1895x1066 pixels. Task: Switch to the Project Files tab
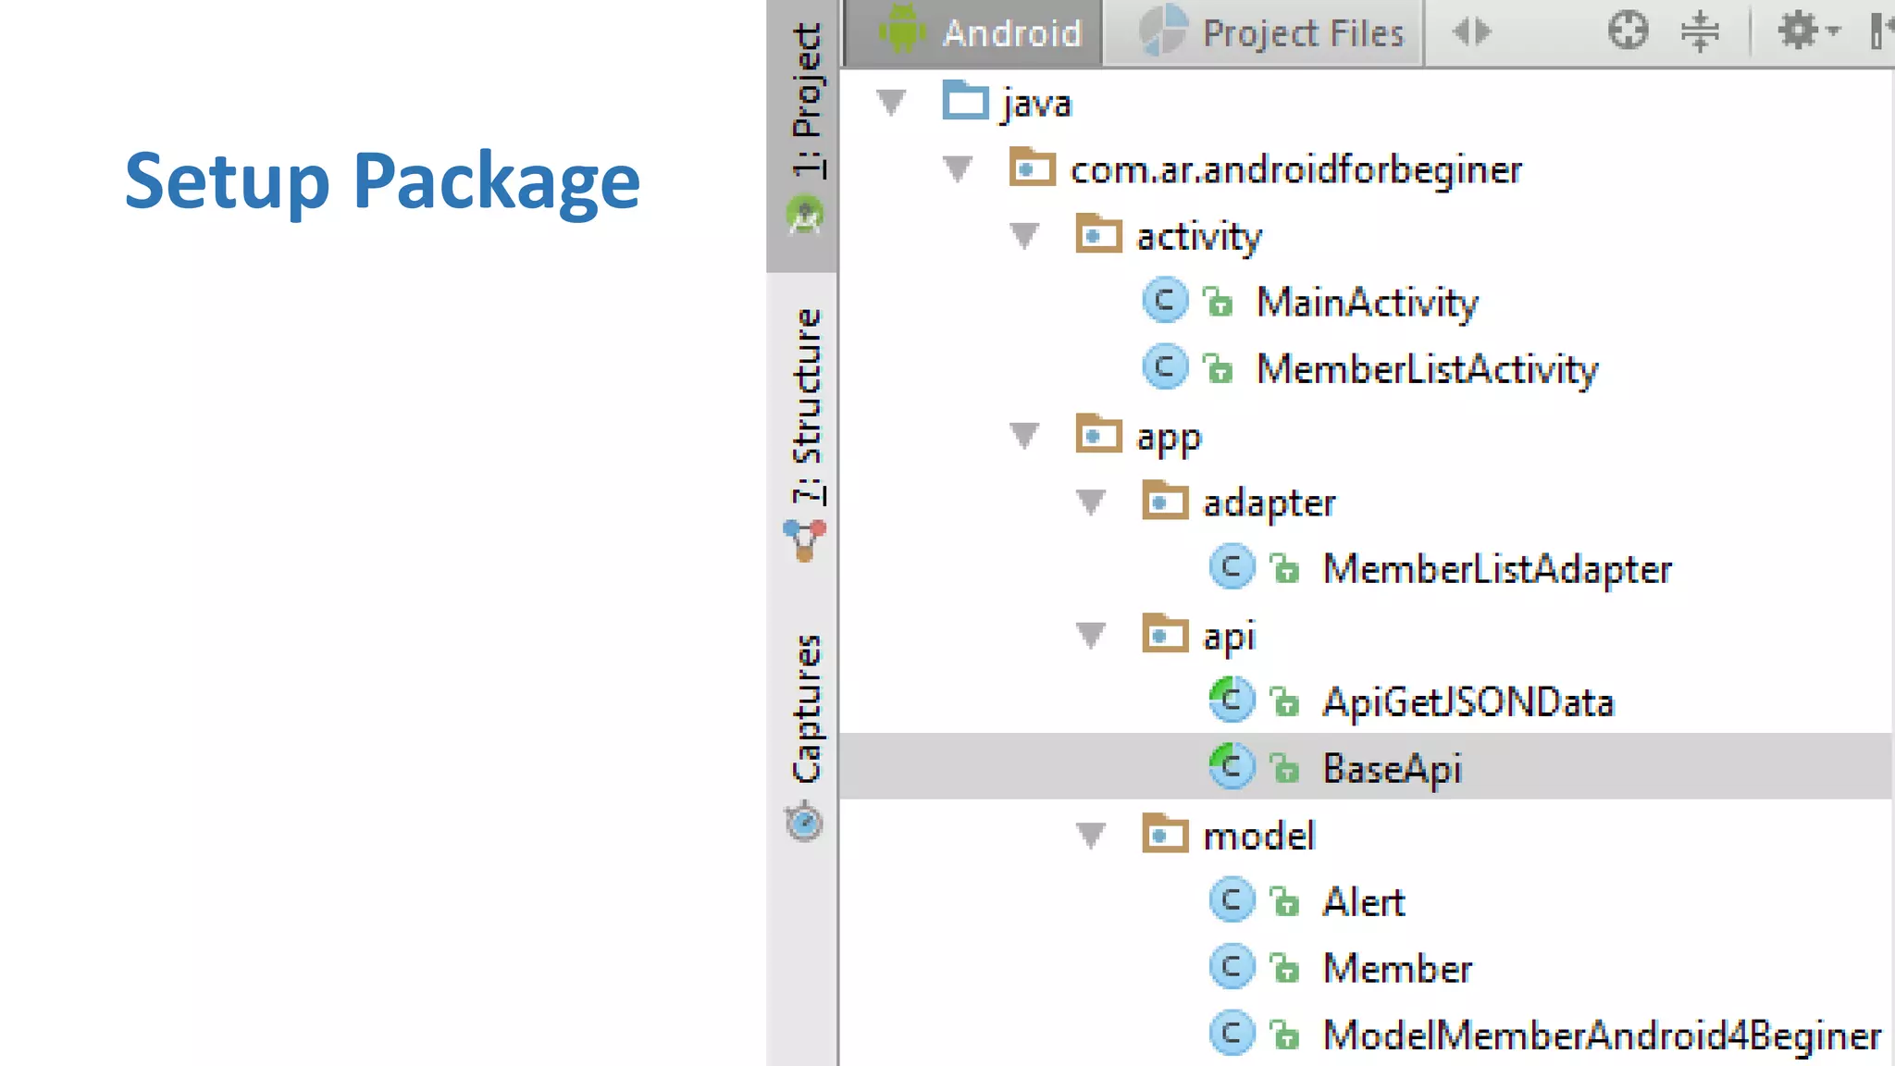(x=1264, y=31)
